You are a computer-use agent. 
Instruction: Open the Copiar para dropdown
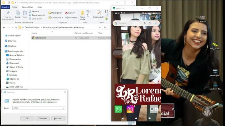pyautogui.click(x=56, y=17)
